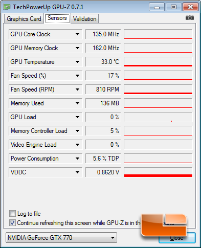This screenshot has height=248, width=201.
Task: Enable the Log to file checkbox
Action: tap(12, 213)
